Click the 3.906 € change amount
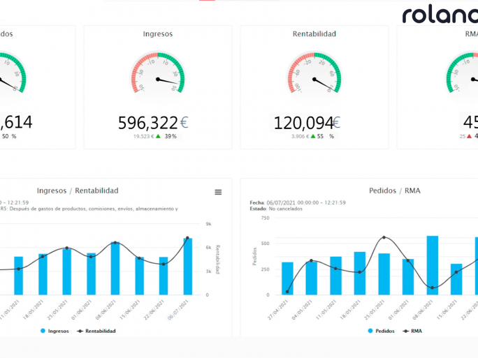 click(300, 136)
